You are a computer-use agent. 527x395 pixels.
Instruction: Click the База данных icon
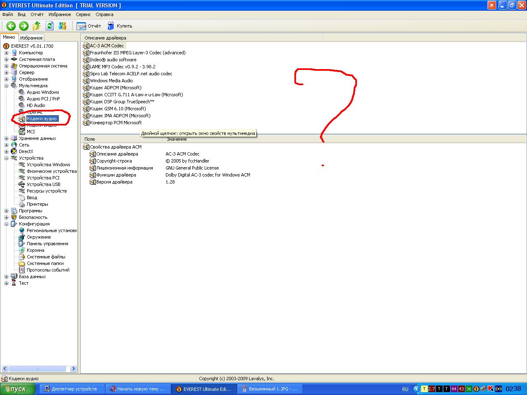click(14, 276)
